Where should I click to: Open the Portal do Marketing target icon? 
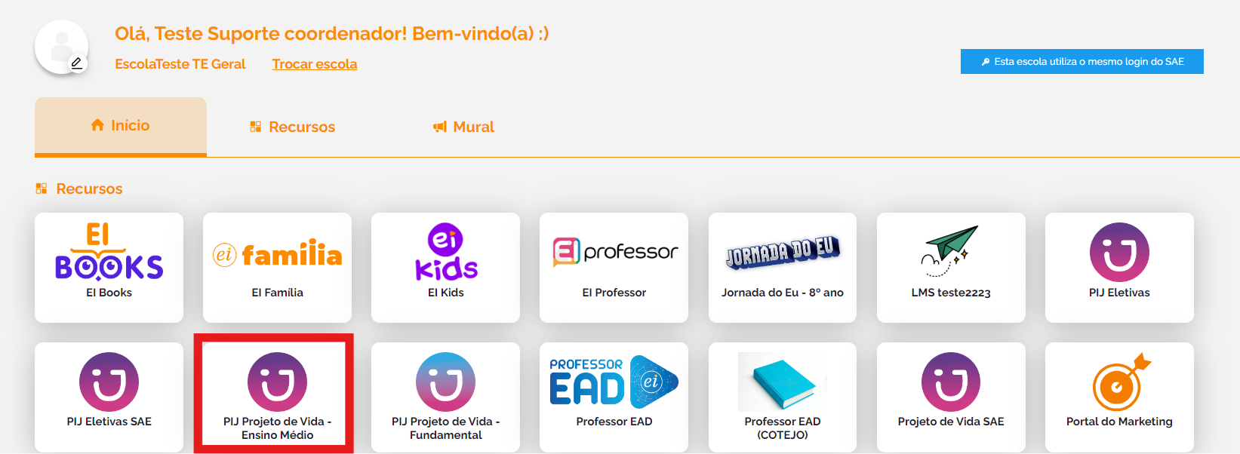click(1121, 382)
